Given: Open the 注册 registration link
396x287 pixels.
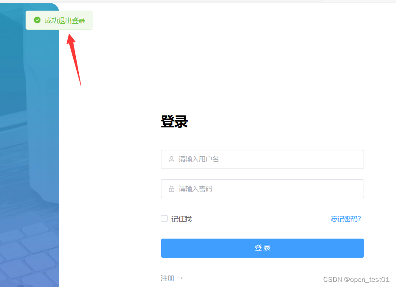Looking at the screenshot, I should tap(166, 278).
